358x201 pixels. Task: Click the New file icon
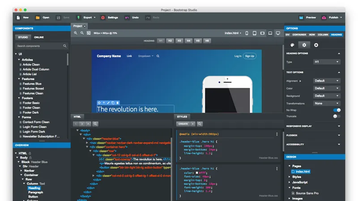point(18,17)
